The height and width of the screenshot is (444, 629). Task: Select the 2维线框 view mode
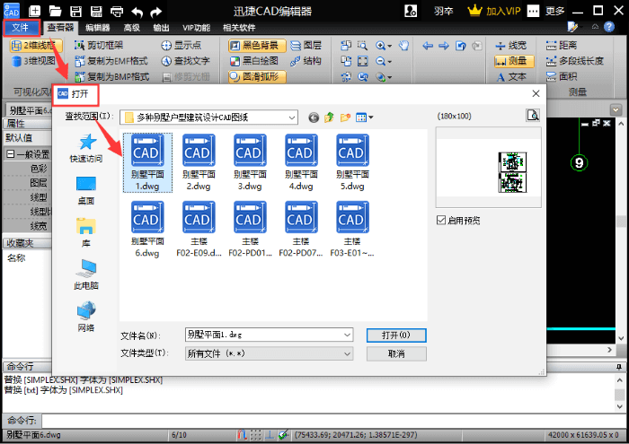[36, 45]
